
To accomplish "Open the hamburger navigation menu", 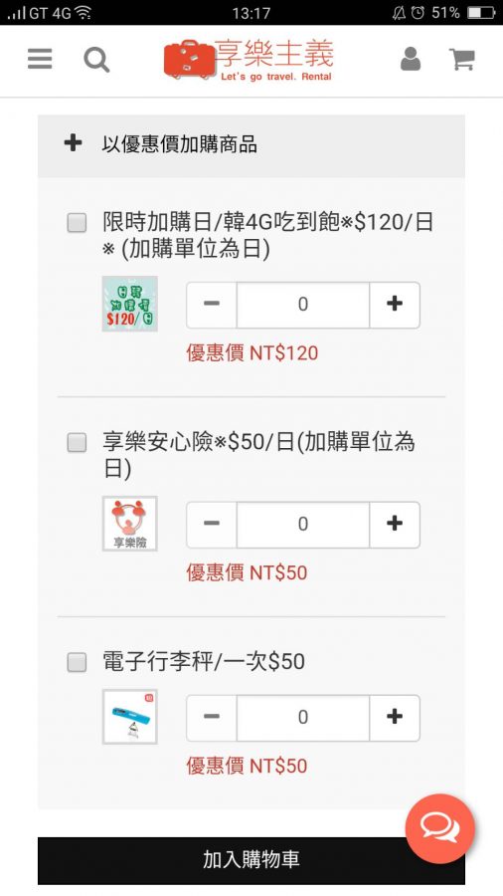I will click(x=40, y=59).
